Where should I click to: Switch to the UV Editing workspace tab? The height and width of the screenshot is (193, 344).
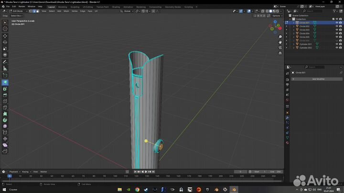88,7
